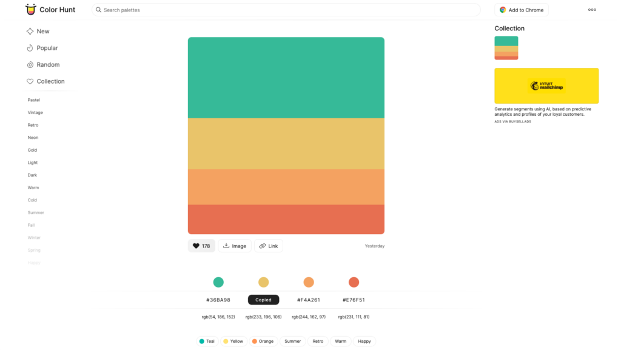Focus the Search palettes input field
621x350 pixels.
(x=286, y=10)
